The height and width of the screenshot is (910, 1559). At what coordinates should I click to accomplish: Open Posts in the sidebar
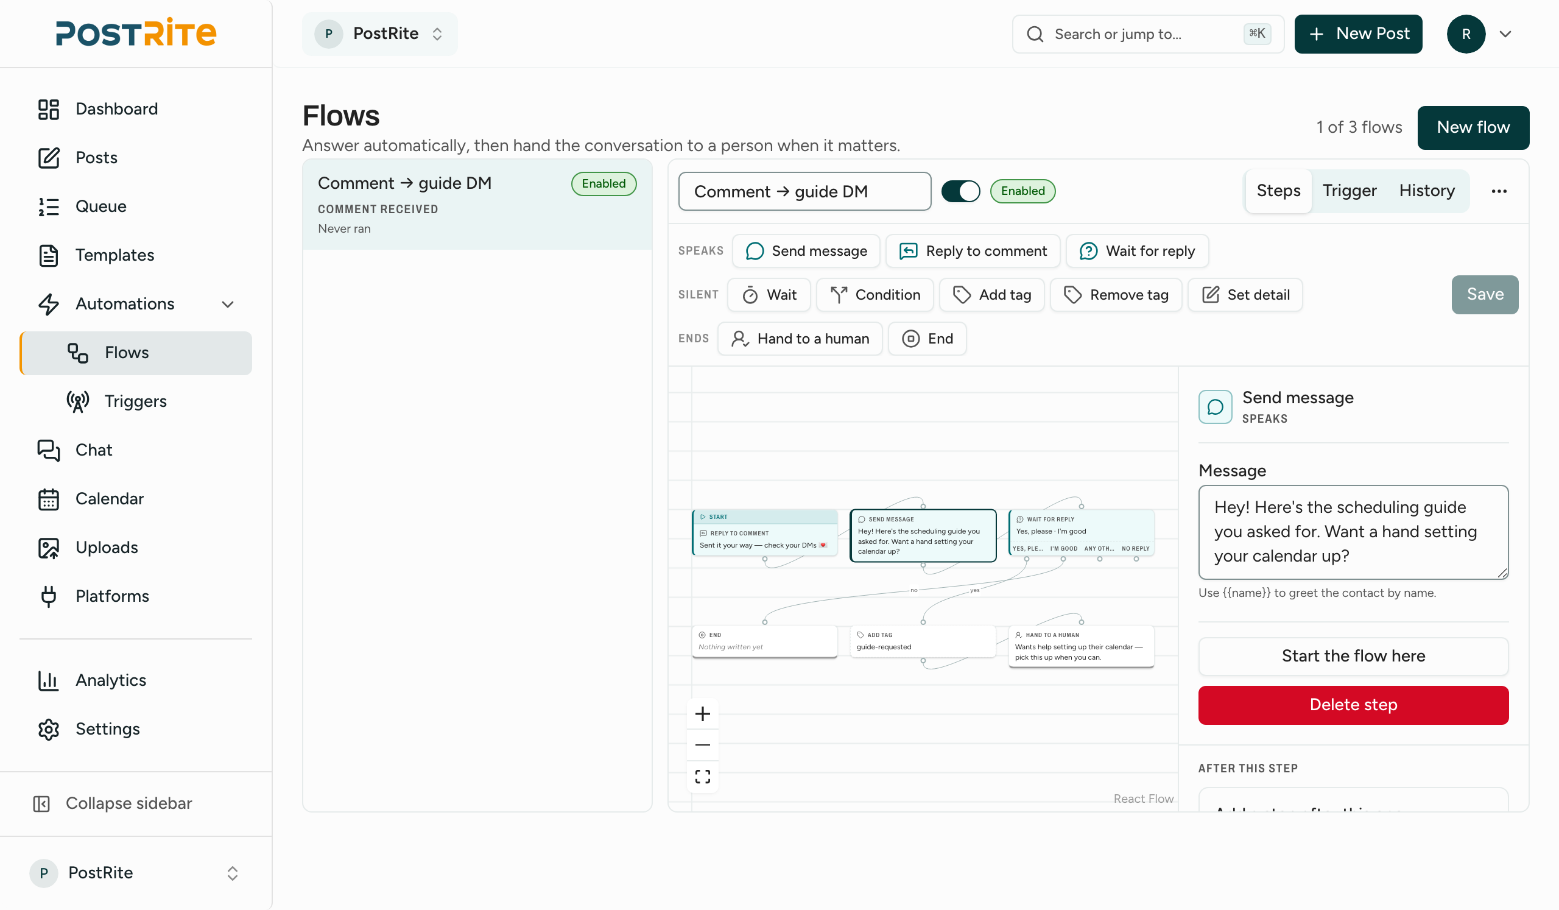click(135, 158)
